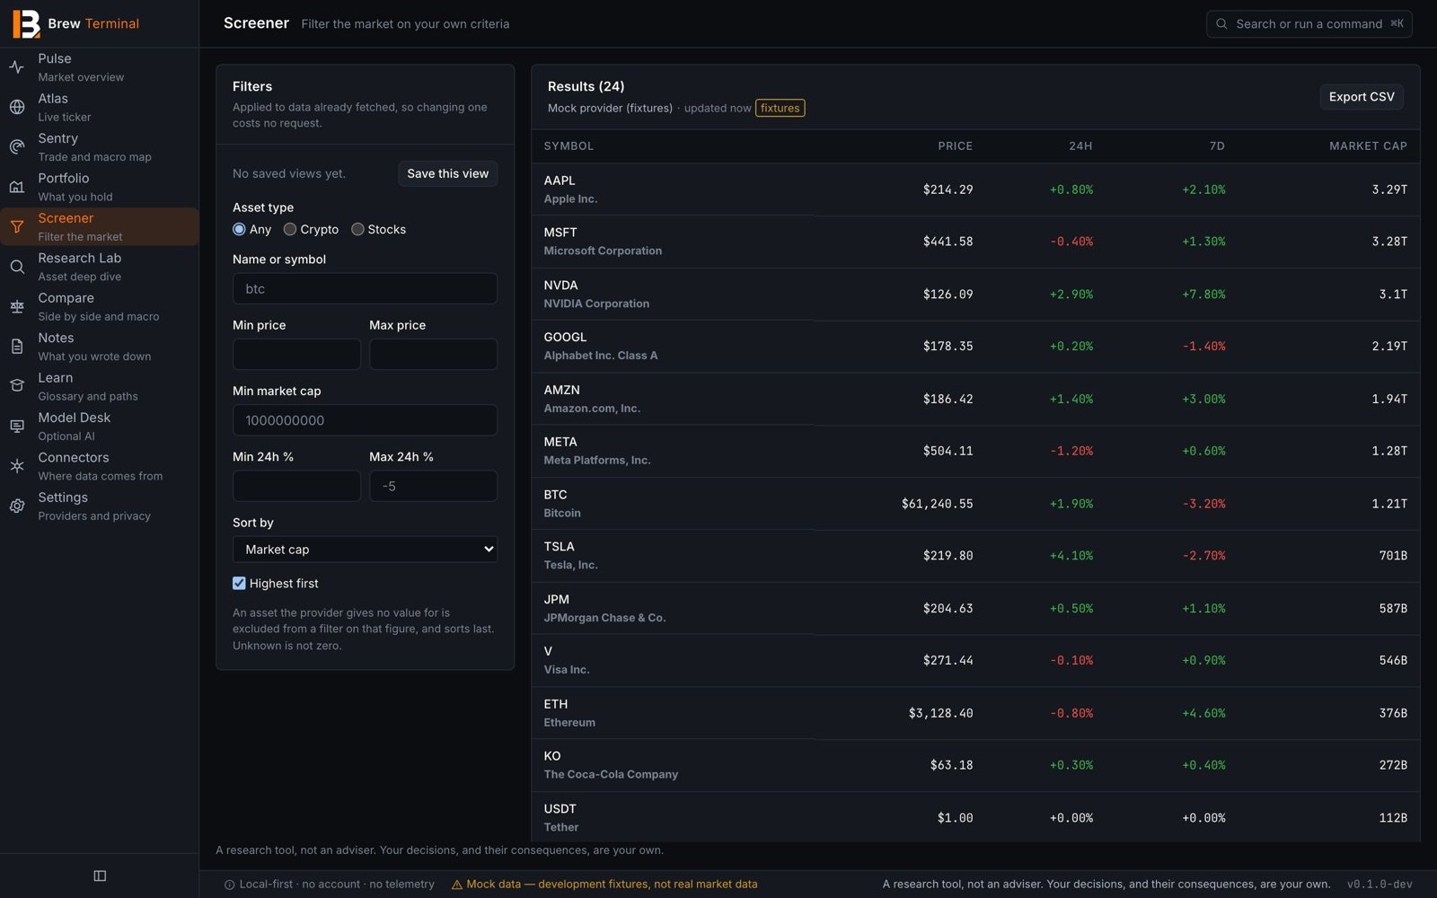Select the Any asset type radio
Screen dimensions: 1437x898
[x=239, y=229]
